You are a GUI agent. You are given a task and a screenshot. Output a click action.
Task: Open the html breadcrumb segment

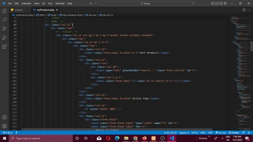[x=40, y=15]
